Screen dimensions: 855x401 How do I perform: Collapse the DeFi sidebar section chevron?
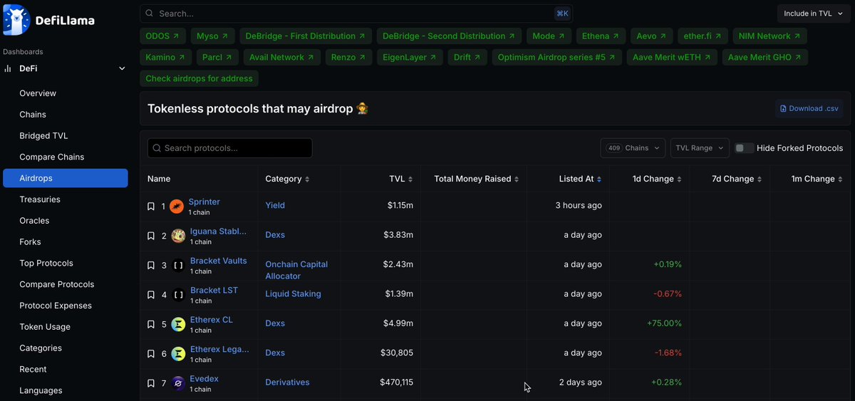point(122,68)
